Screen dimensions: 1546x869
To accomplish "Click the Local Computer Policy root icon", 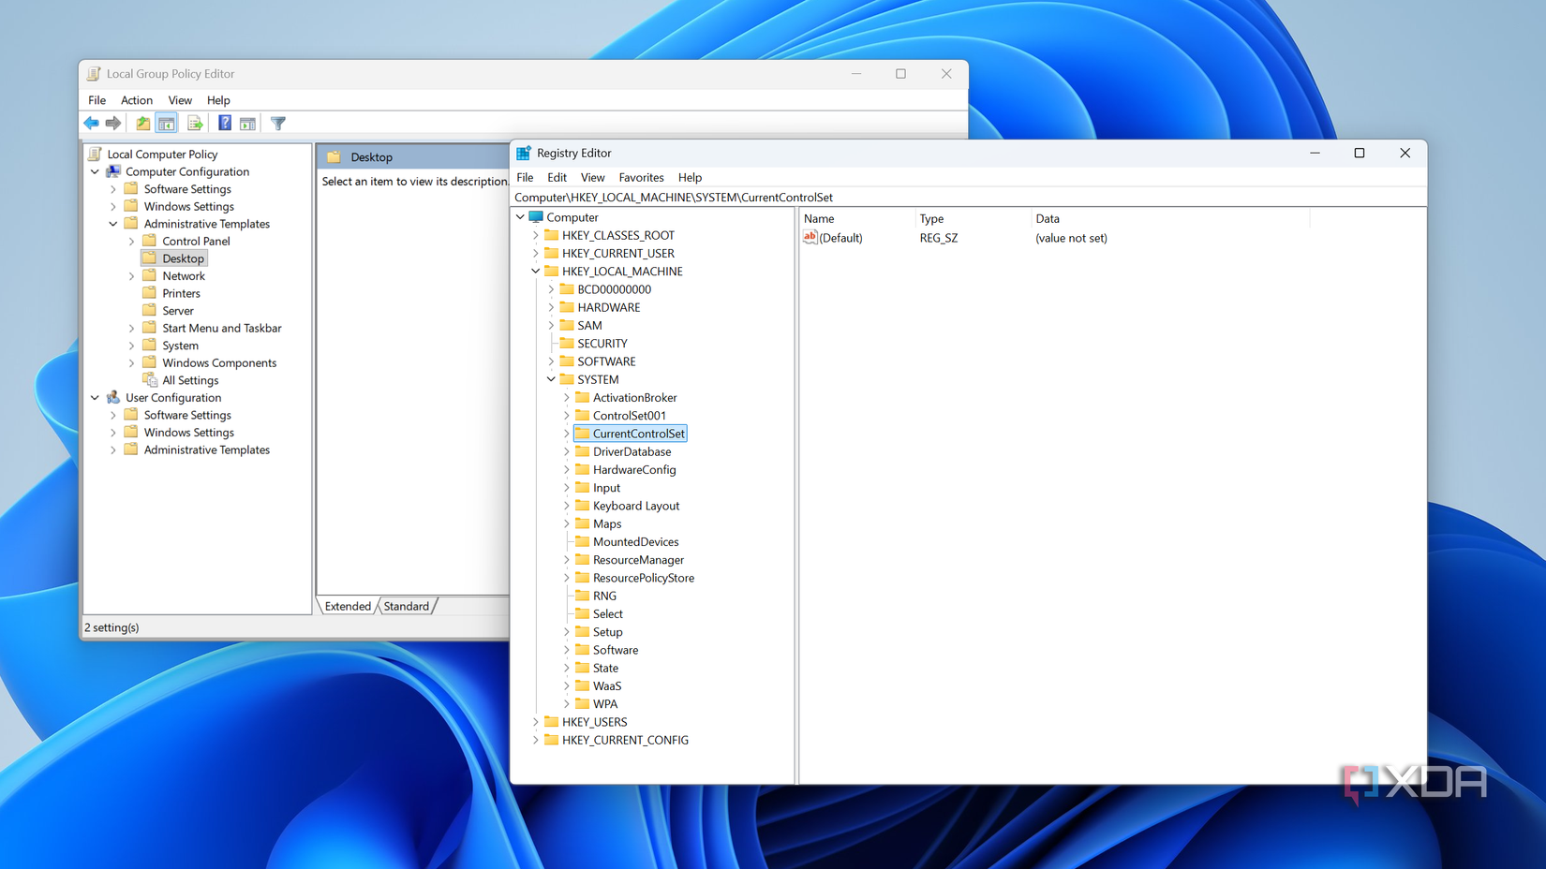I will point(95,154).
